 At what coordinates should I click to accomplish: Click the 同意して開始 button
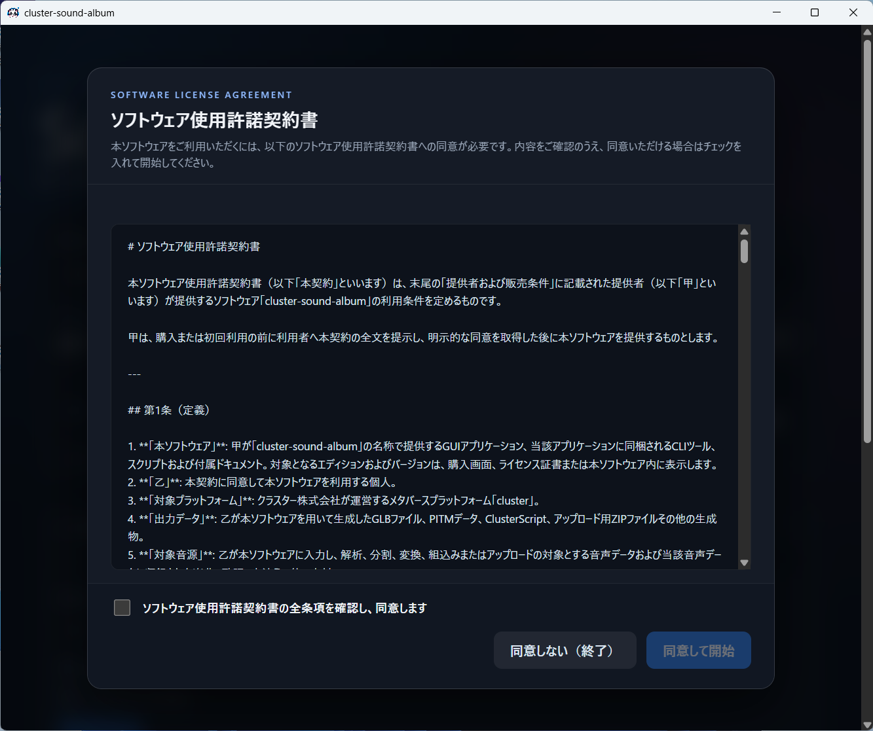pyautogui.click(x=699, y=651)
